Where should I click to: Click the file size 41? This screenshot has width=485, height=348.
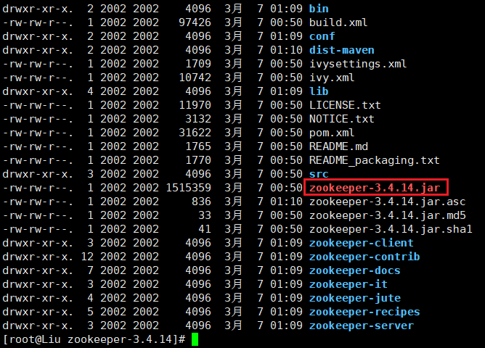pos(205,229)
